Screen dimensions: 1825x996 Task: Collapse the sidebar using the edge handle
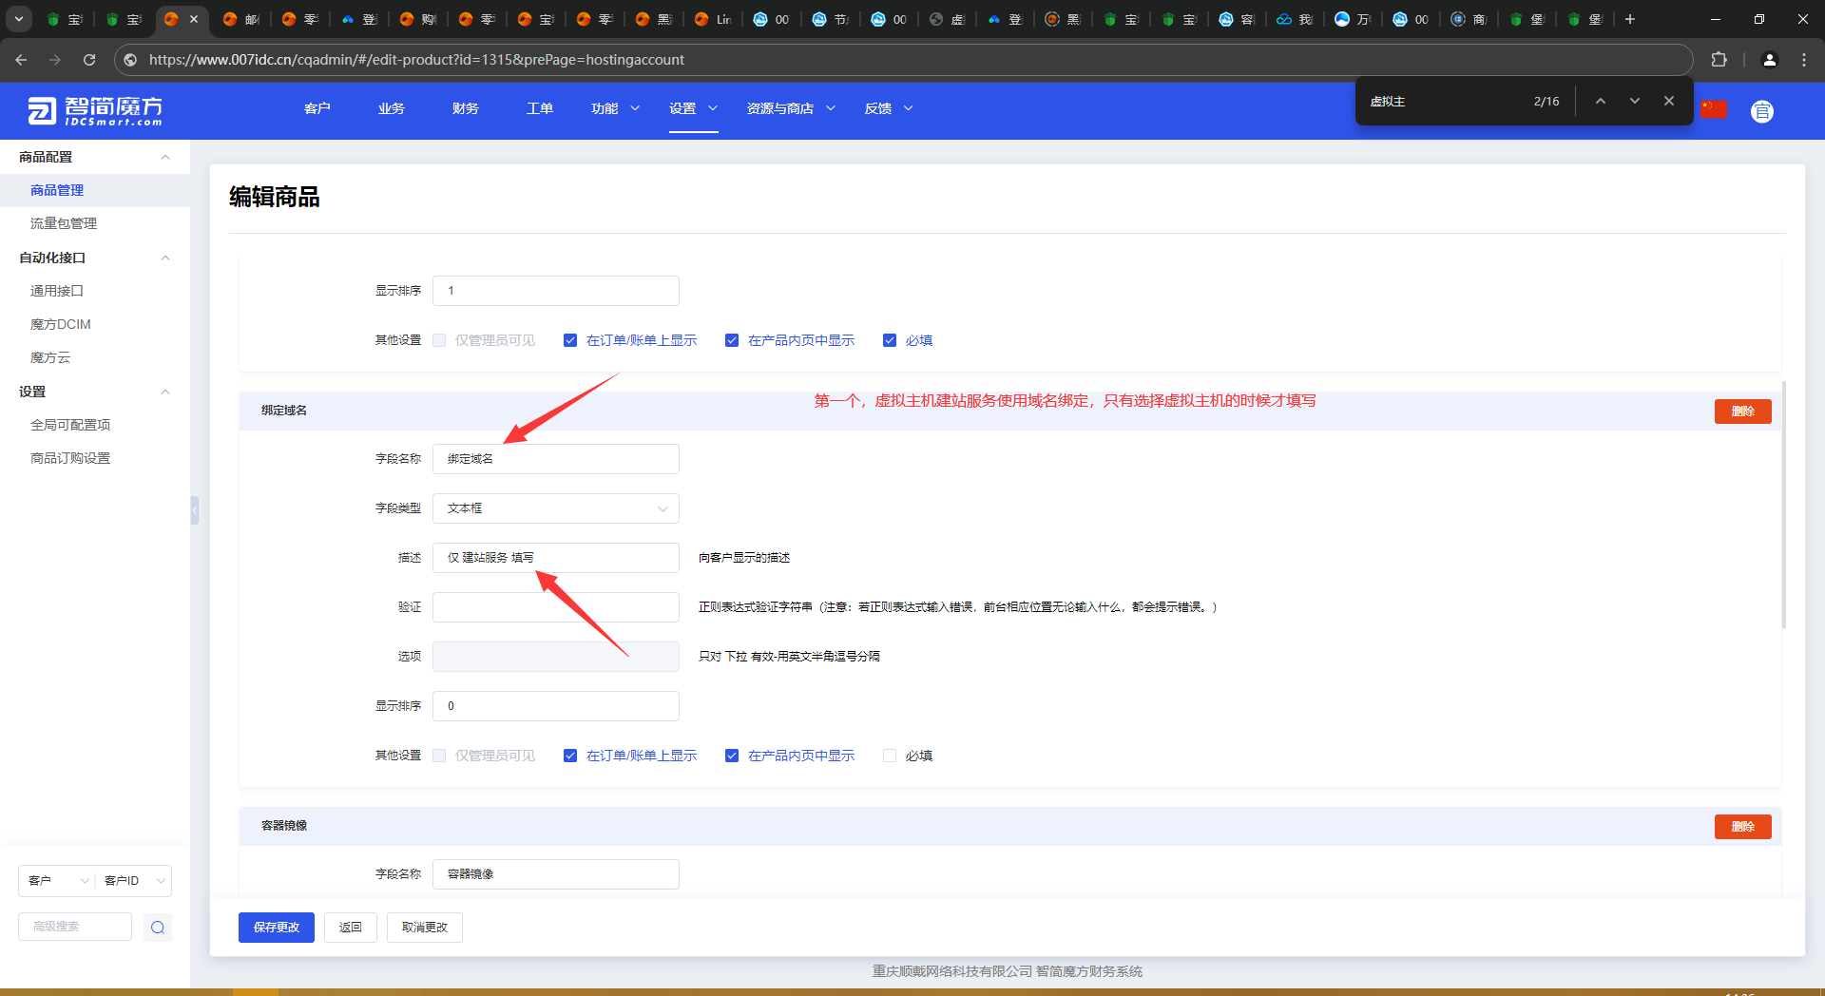(195, 510)
